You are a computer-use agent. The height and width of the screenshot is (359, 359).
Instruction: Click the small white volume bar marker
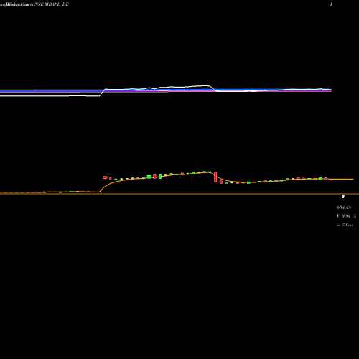(x=343, y=197)
